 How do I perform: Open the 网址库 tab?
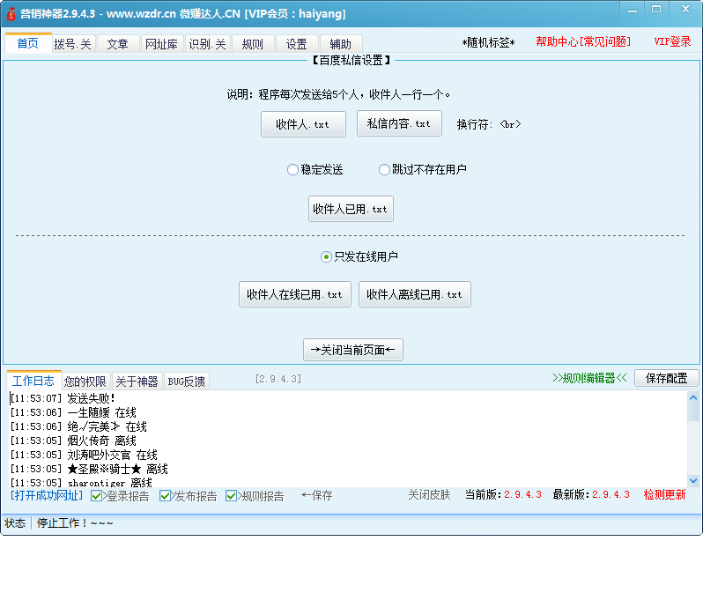point(161,44)
